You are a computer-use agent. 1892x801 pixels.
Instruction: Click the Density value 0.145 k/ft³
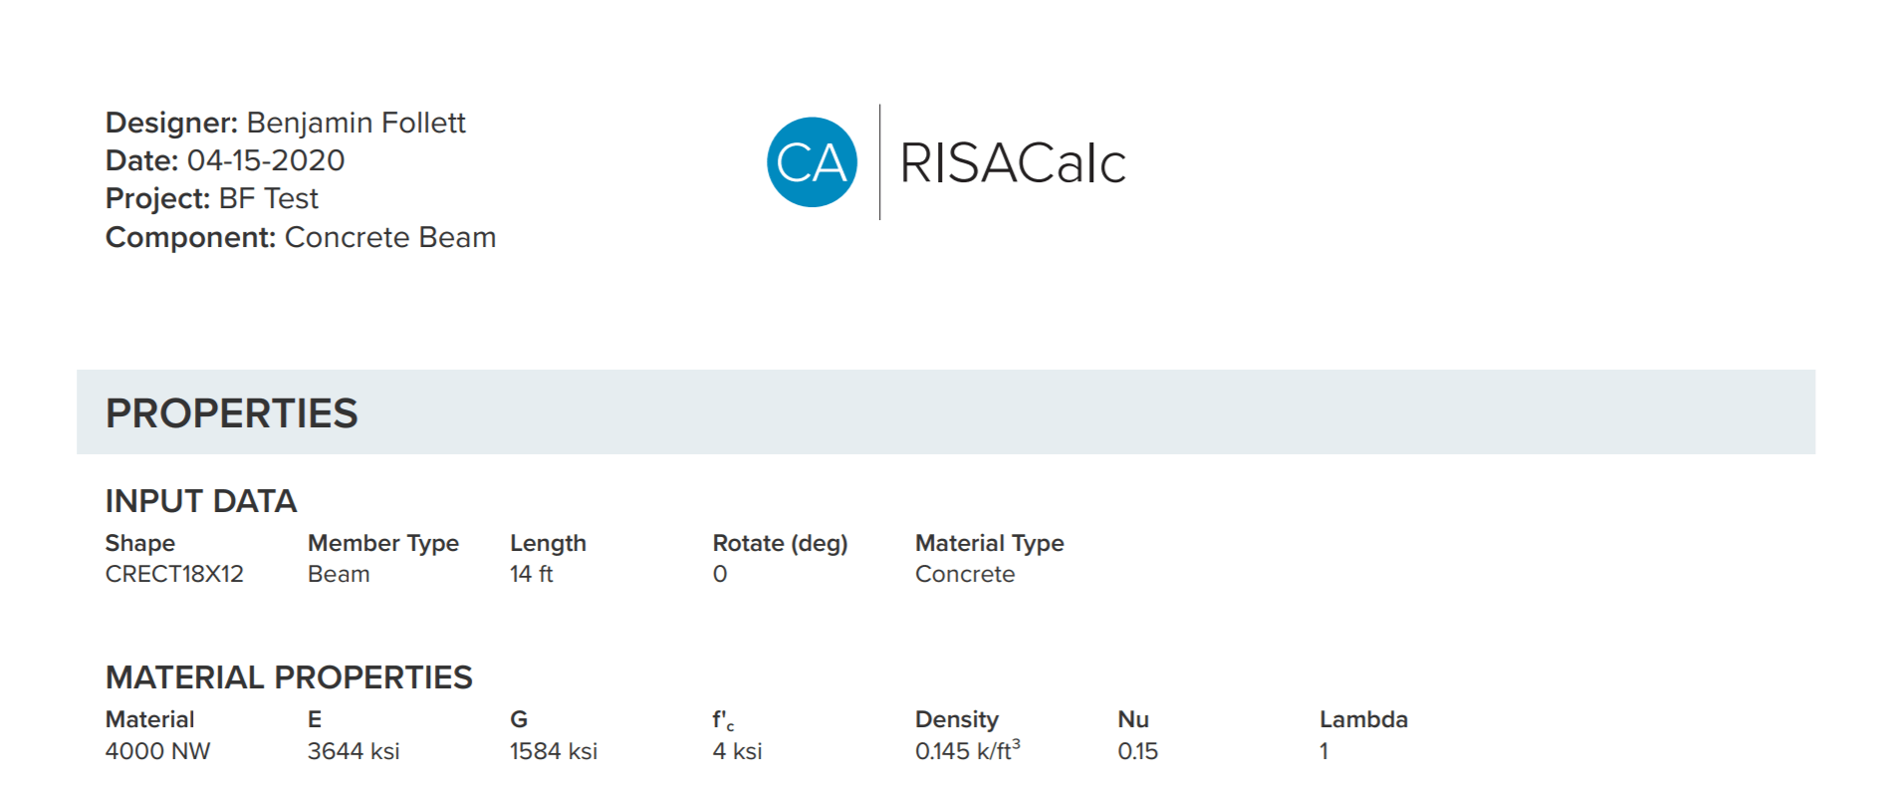967,751
